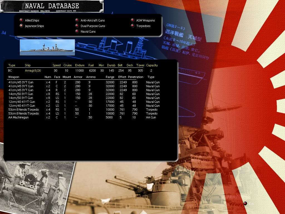Click the 6200 fuel value
The image size is (285, 214).
tap(92, 70)
